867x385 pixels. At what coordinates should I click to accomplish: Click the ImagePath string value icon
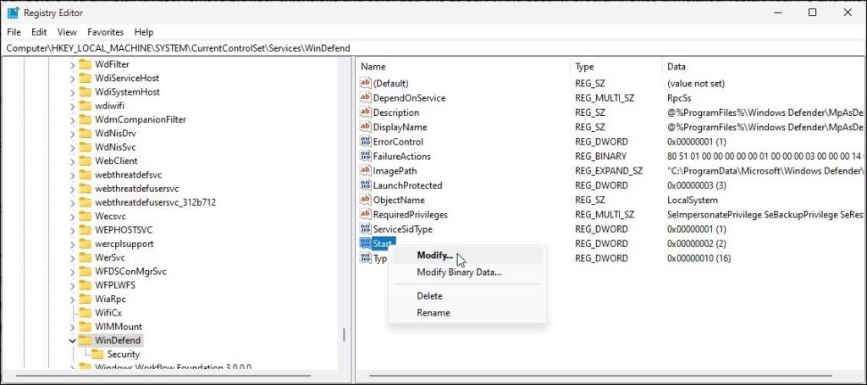pos(366,171)
